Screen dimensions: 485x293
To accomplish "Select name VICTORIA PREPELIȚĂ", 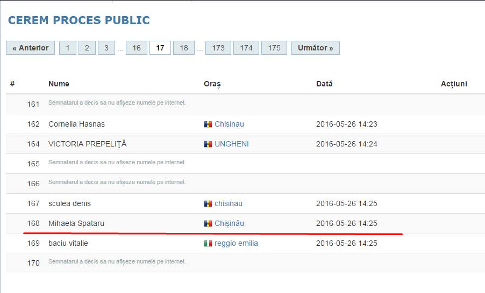I will coord(88,144).
